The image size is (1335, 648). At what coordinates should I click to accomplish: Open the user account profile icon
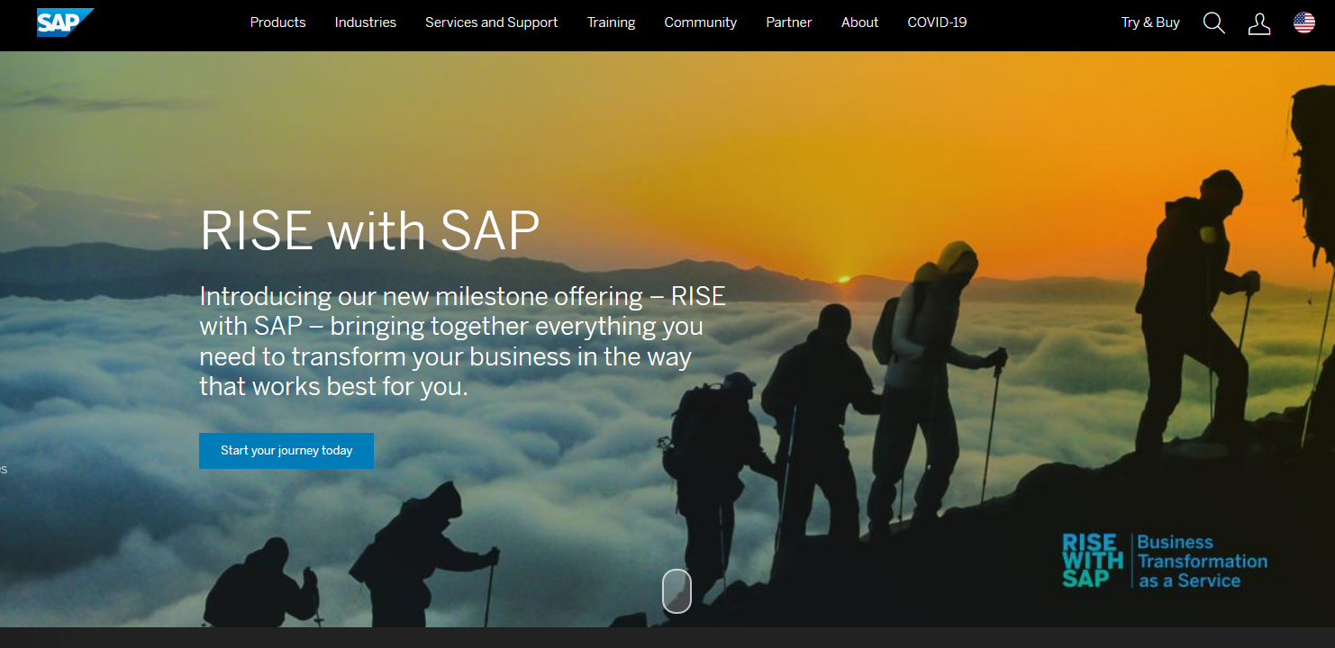pos(1259,23)
